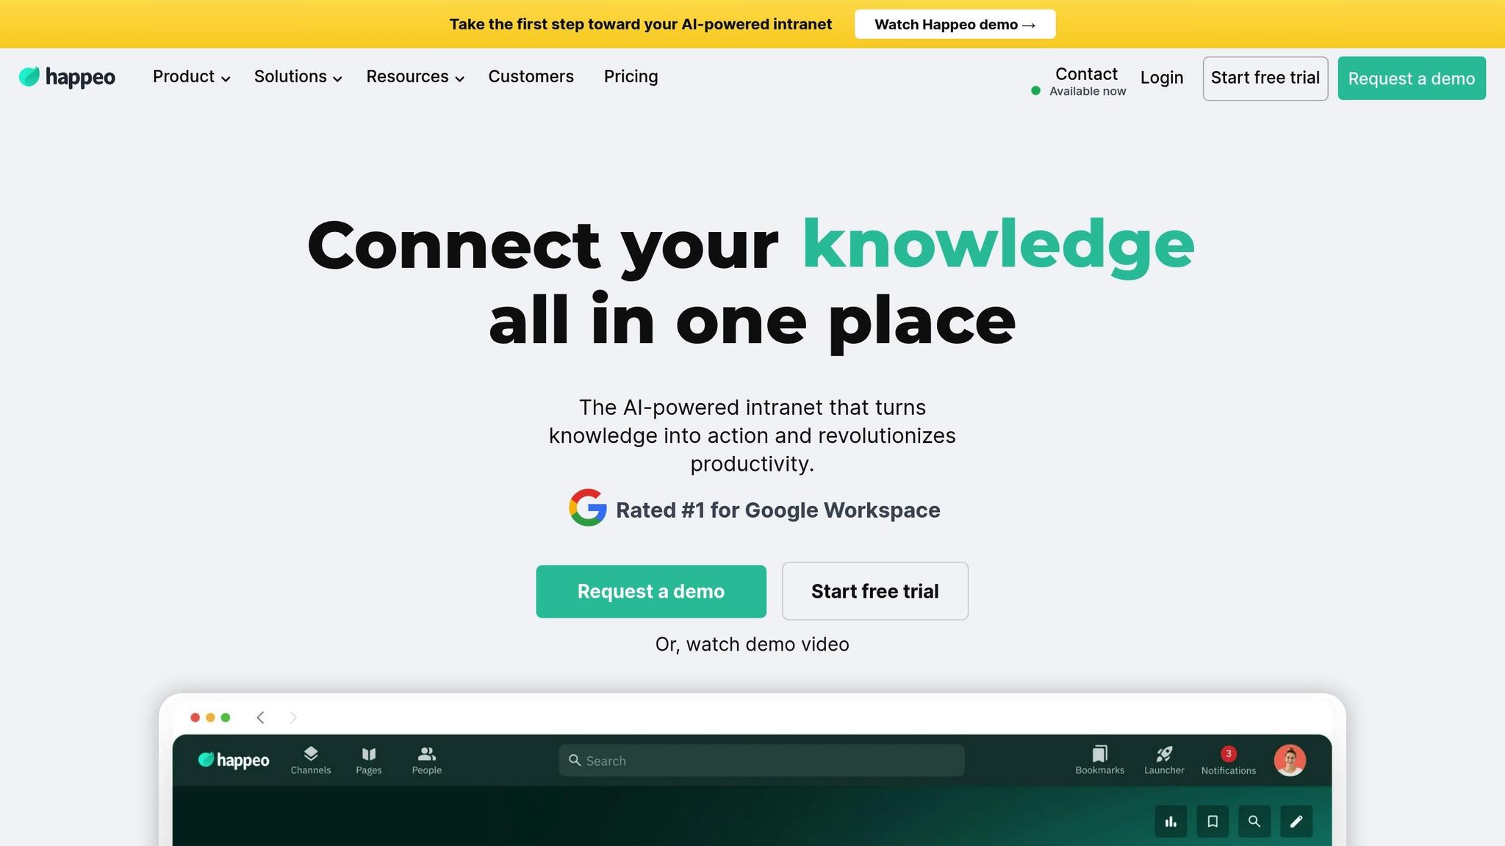Viewport: 1505px width, 846px height.
Task: Open People in the app preview
Action: [427, 761]
